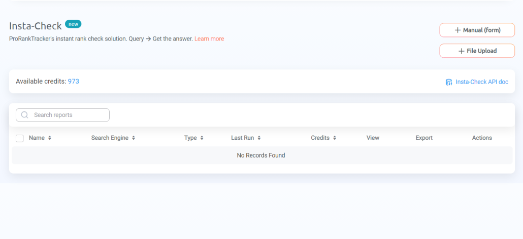Click the Actions column header

[x=482, y=138]
